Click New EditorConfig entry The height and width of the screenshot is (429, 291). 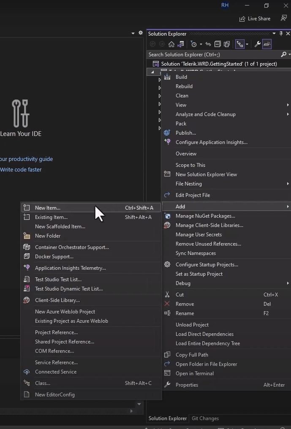(91, 395)
